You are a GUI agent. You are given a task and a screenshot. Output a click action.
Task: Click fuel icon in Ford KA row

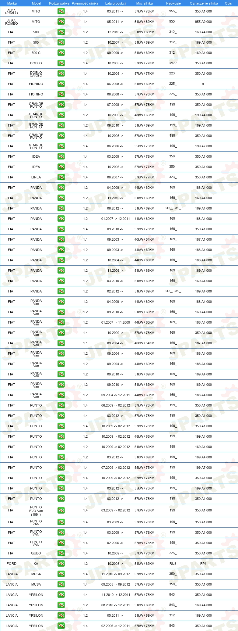coord(61,564)
